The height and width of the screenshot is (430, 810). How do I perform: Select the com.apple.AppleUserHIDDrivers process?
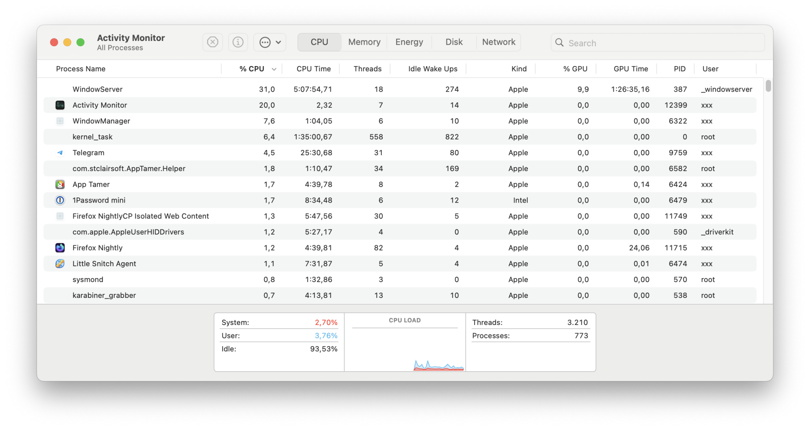pyautogui.click(x=128, y=232)
